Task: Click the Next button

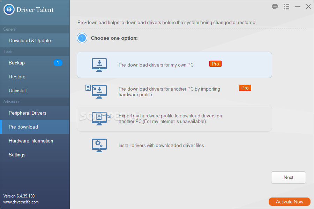Action: pyautogui.click(x=289, y=177)
